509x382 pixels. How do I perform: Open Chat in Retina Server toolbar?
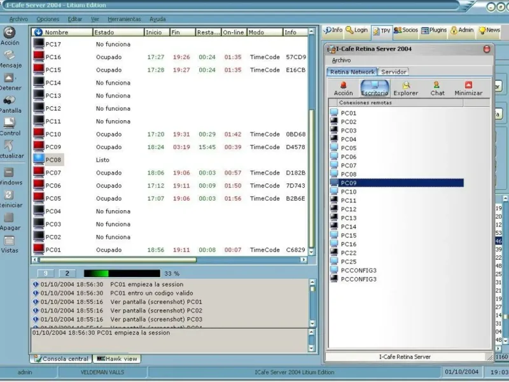(437, 88)
